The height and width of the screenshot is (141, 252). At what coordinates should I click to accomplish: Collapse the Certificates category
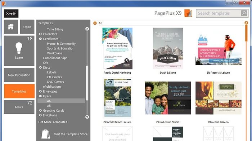tap(40, 39)
